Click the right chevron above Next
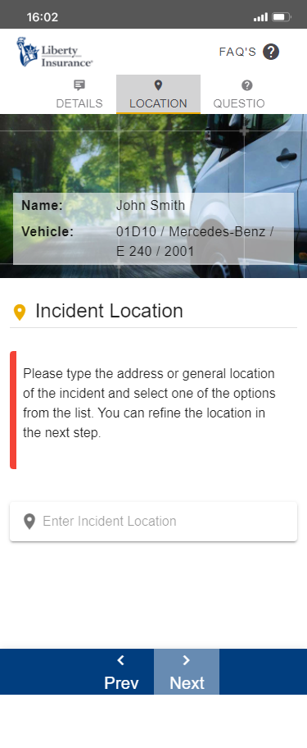Viewport: 307px width, 748px height. coord(187,660)
